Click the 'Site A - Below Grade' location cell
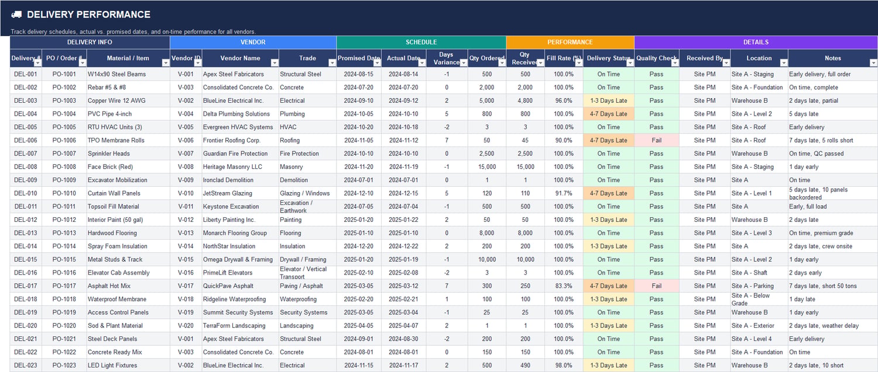878x372 pixels. [x=759, y=299]
